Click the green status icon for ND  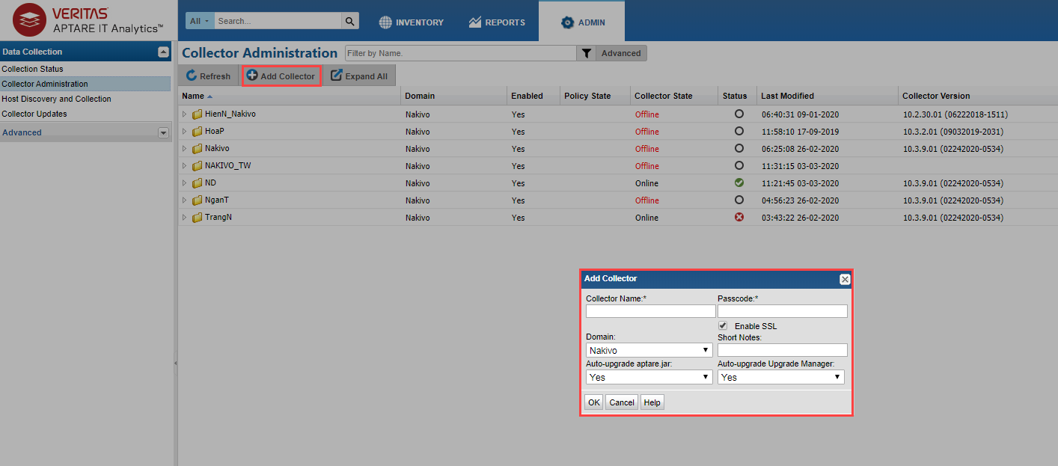pos(739,183)
